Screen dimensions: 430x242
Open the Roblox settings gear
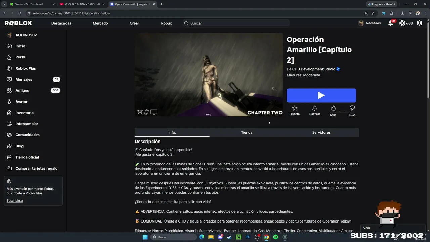click(x=419, y=23)
